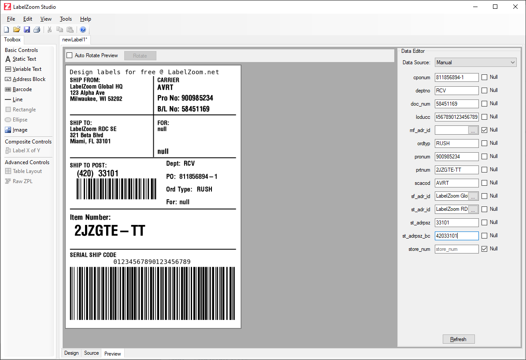This screenshot has width=526, height=360.
Task: Click the LabelZoom Studio app icon
Action: (x=7, y=7)
